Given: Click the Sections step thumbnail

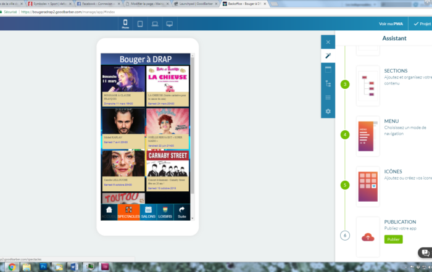Looking at the screenshot, I should tap(368, 86).
